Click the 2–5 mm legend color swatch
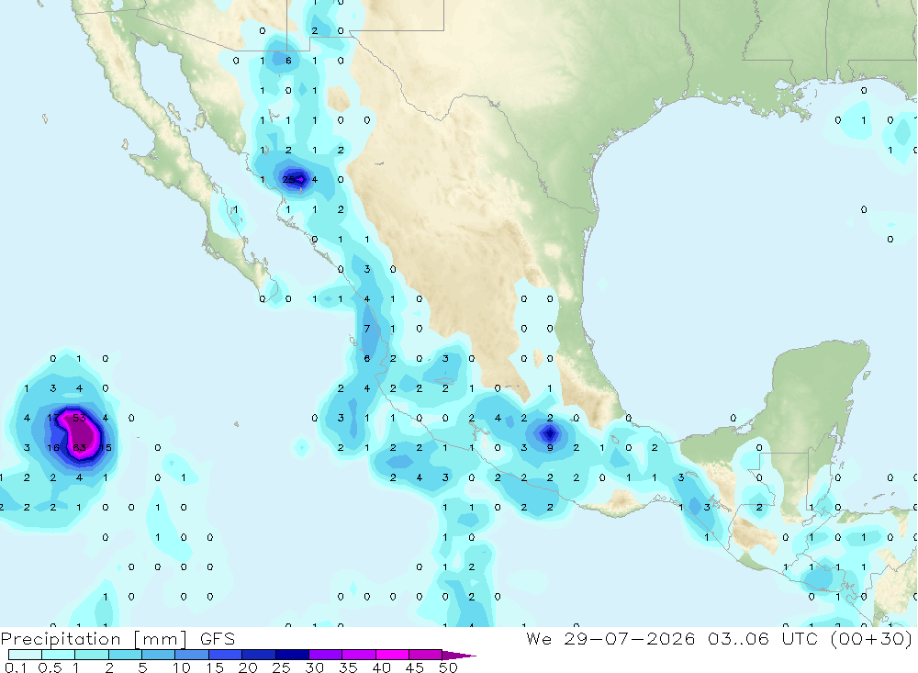This screenshot has width=918, height=673. (x=125, y=655)
